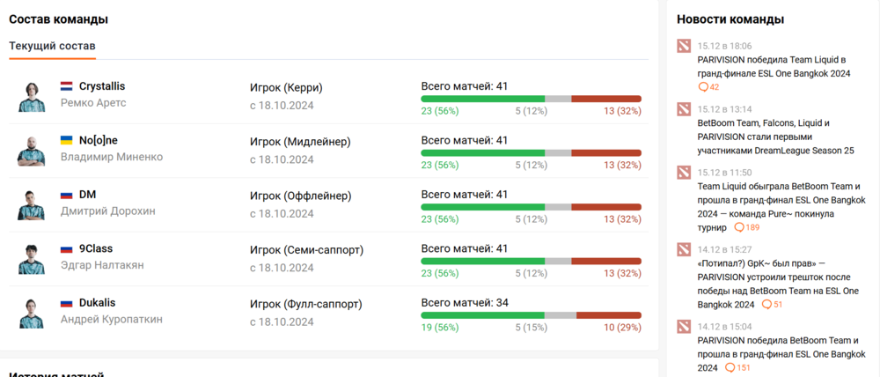Switch to the Текущий состав tab
The width and height of the screenshot is (880, 377).
52,46
